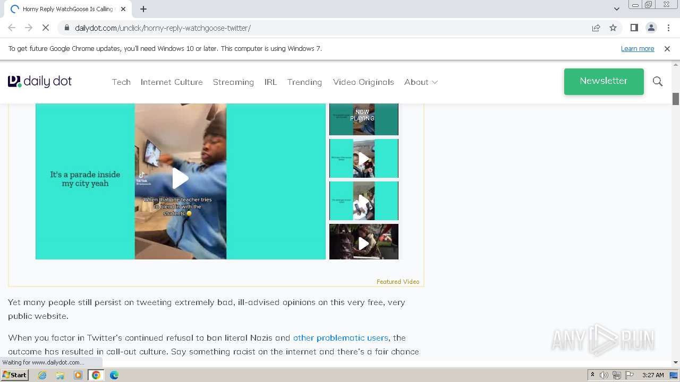This screenshot has height=382, width=680.
Task: Go forward in browser history
Action: (x=29, y=28)
